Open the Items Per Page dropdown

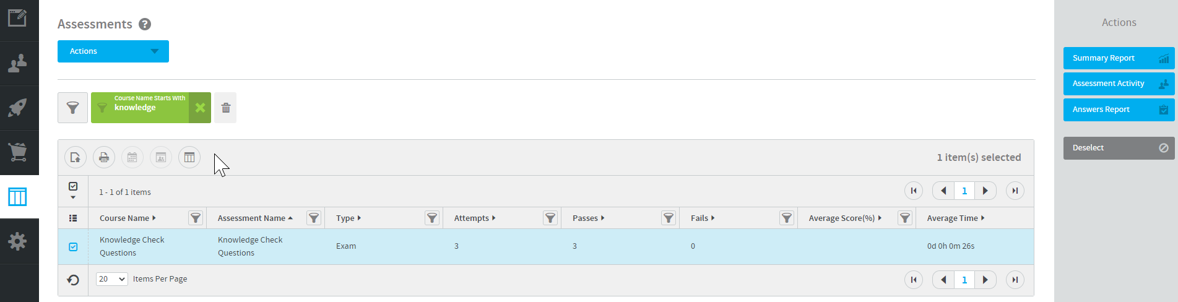112,279
